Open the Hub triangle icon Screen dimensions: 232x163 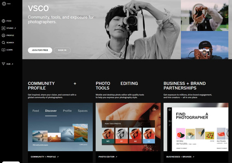point(3,64)
